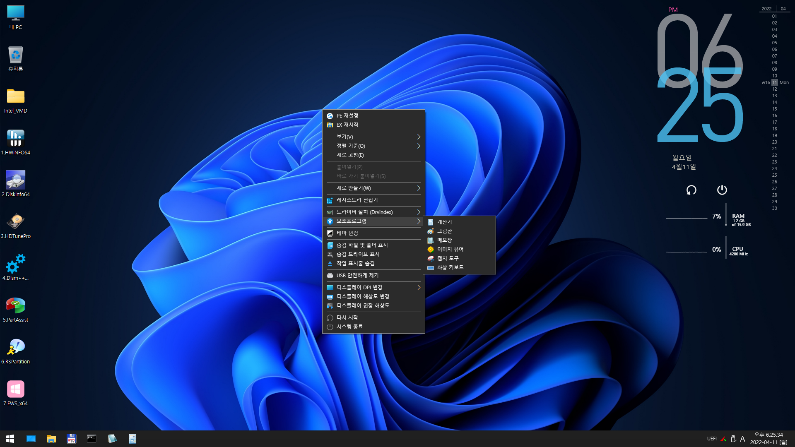
Task: Toggle 숨김 드라이브 표시 option
Action: click(373, 255)
